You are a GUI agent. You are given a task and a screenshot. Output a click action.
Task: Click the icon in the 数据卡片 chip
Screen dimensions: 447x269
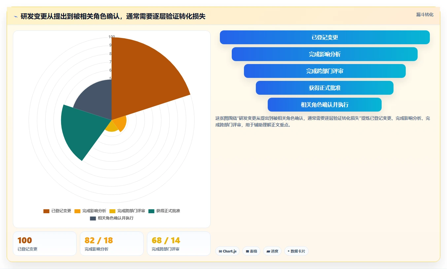coord(289,251)
